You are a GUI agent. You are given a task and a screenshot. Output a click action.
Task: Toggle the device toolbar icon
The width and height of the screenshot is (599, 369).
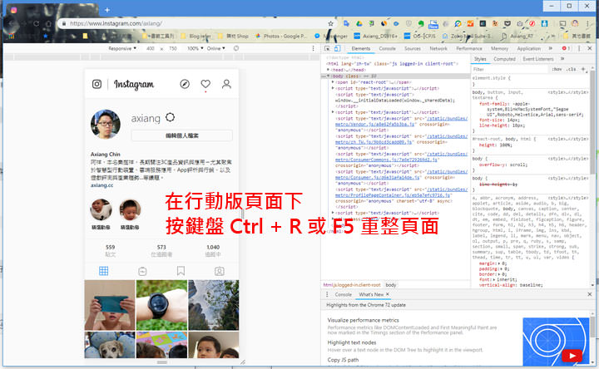337,48
